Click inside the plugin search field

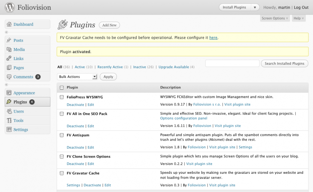tap(232, 63)
